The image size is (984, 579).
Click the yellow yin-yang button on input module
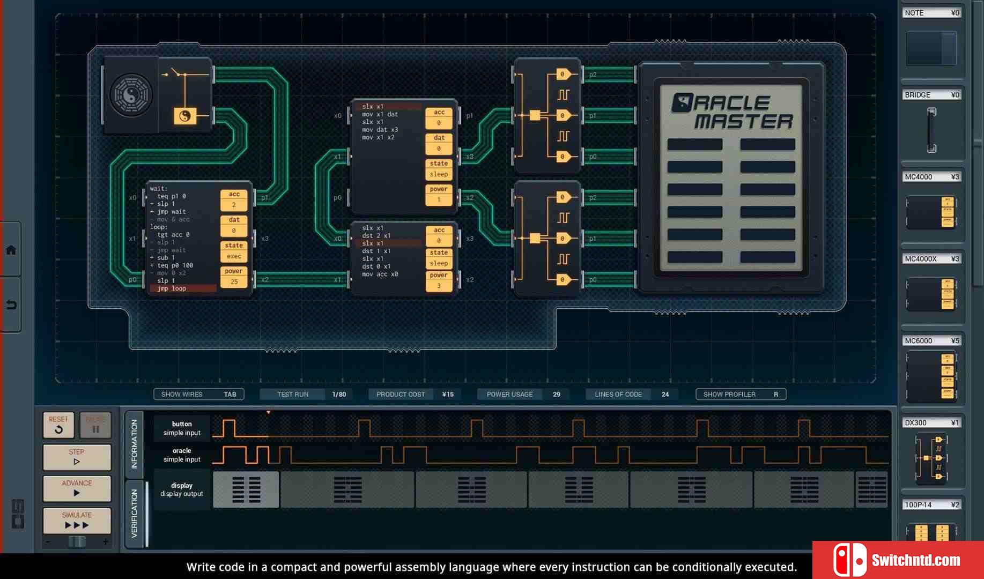click(185, 116)
